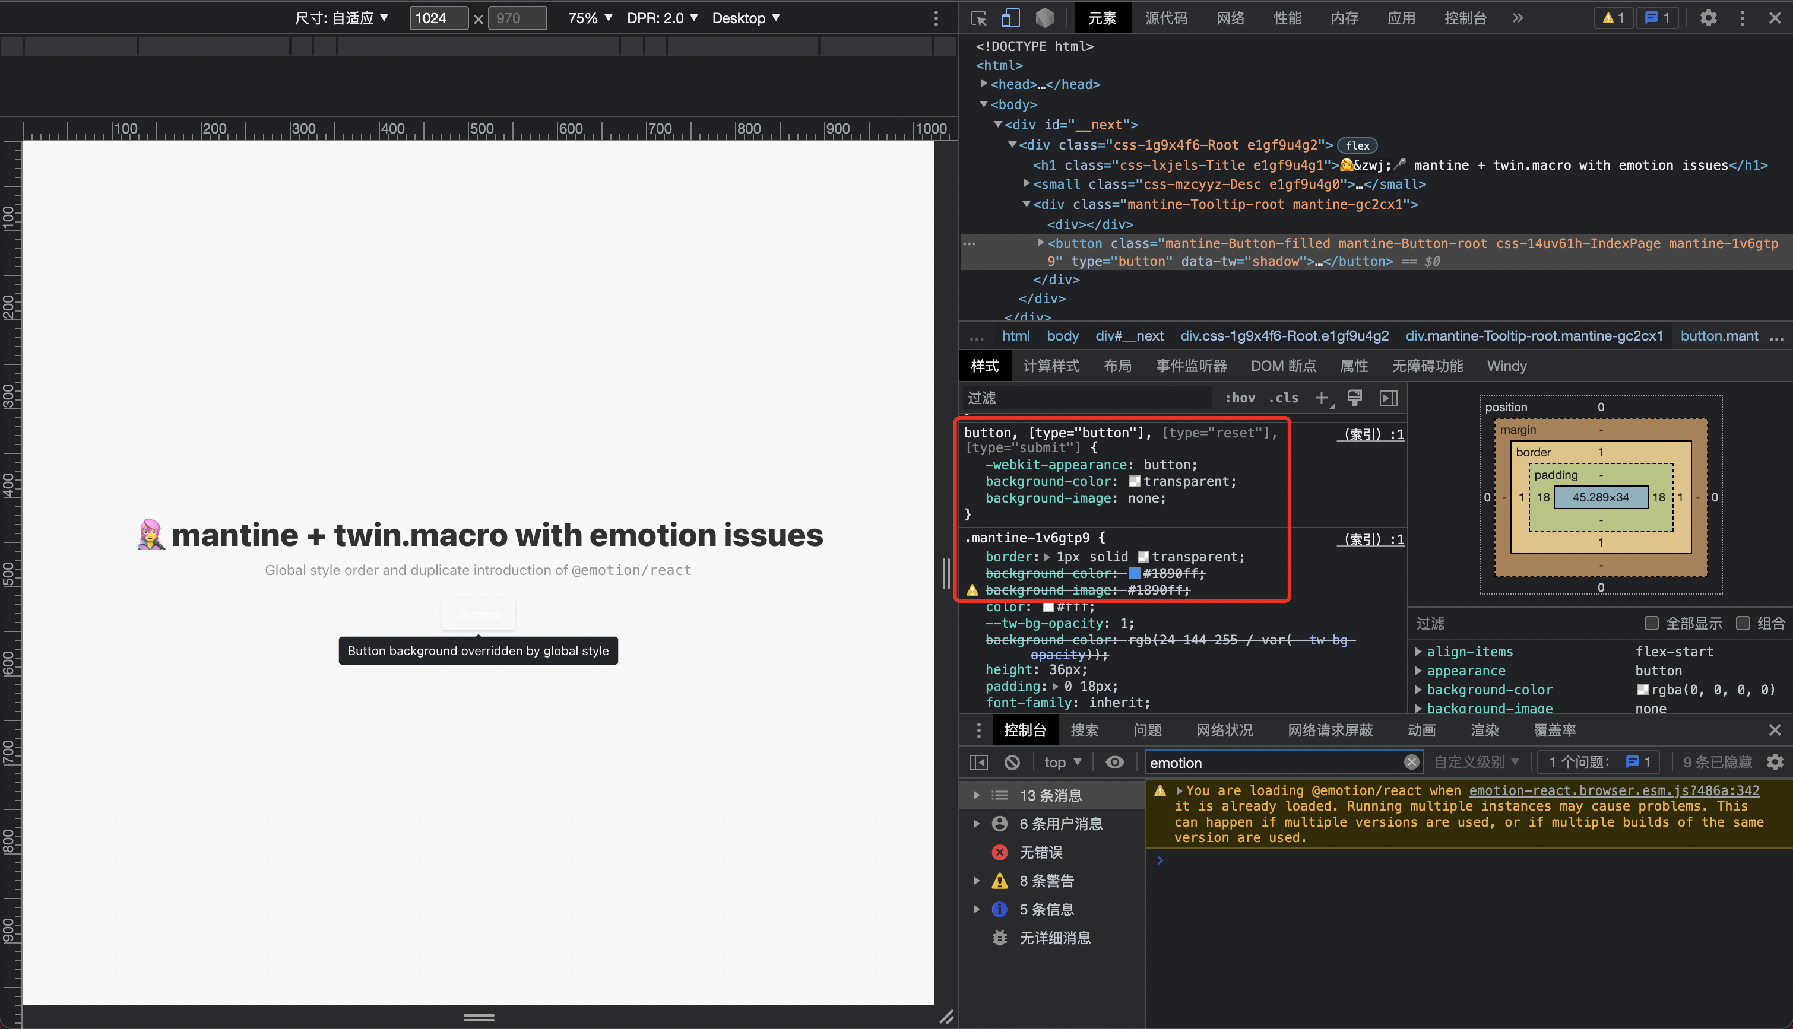Image resolution: width=1793 pixels, height=1029 pixels.
Task: Enable 全部显示 checkbox
Action: [1651, 623]
